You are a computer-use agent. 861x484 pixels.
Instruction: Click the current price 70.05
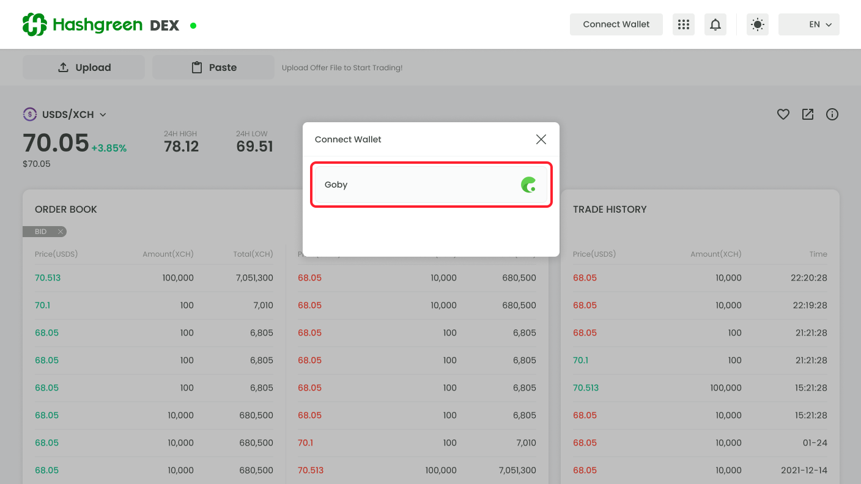click(x=56, y=143)
